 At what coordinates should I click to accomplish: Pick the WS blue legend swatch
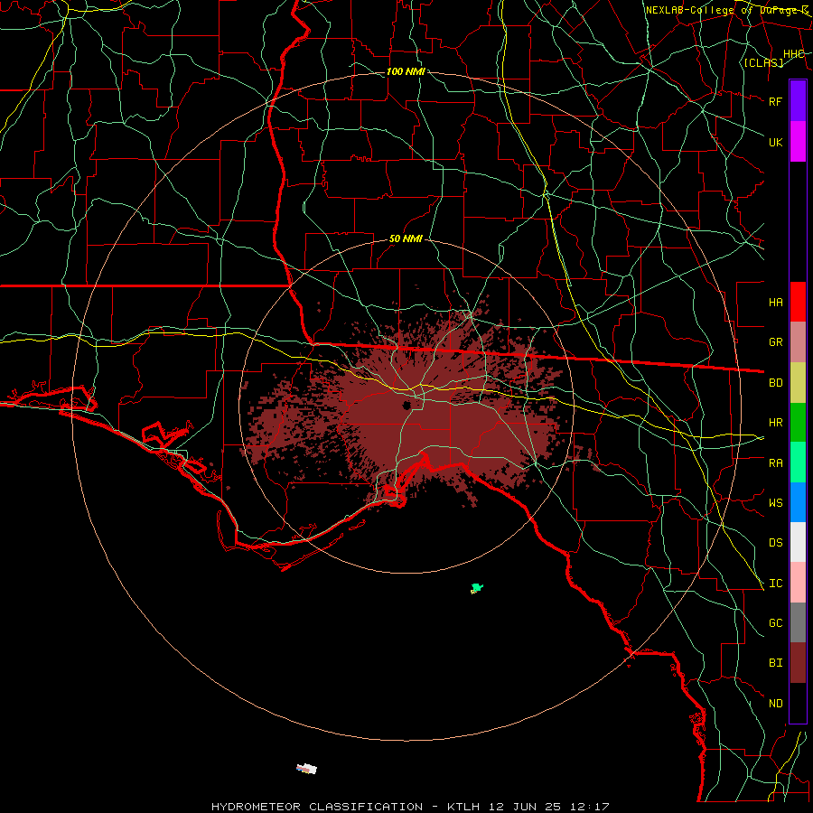coord(798,502)
